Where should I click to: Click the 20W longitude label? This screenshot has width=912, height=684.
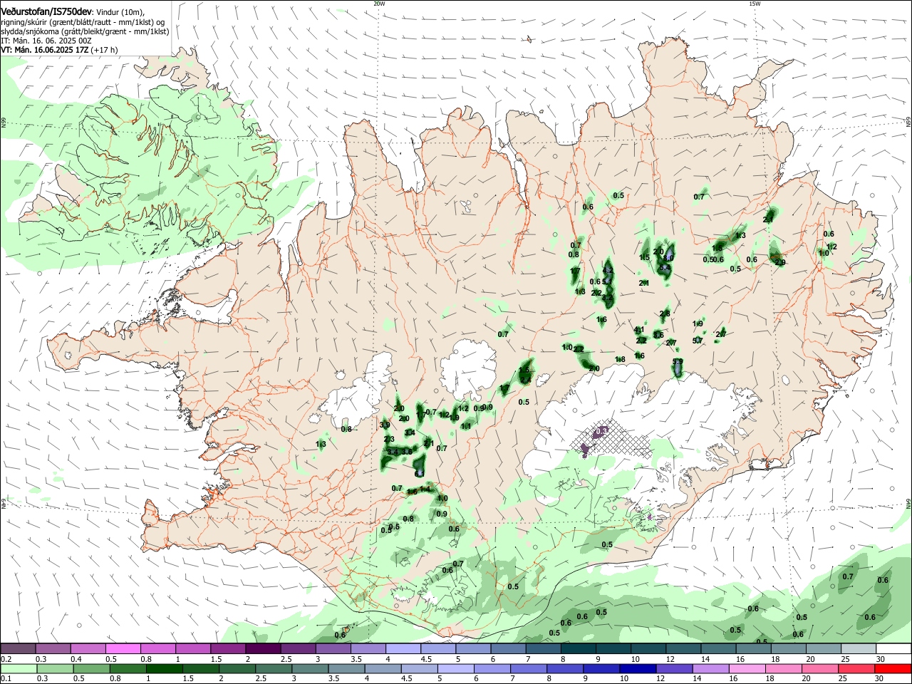(x=379, y=4)
